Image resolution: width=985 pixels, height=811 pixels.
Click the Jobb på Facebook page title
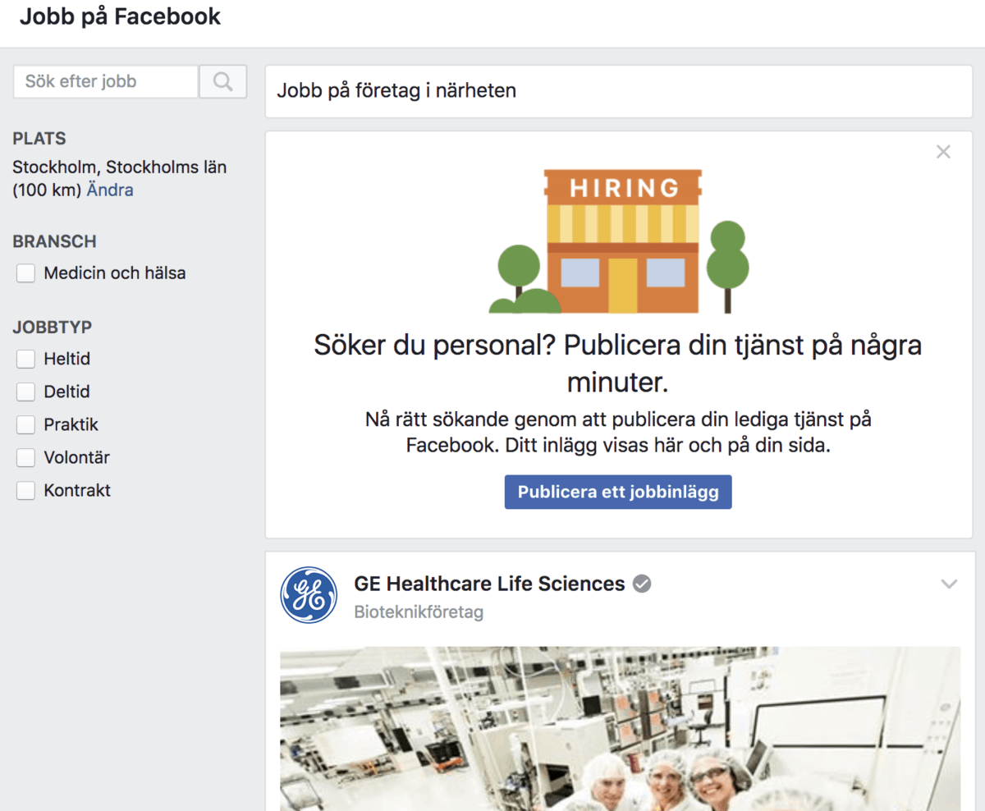pyautogui.click(x=120, y=17)
